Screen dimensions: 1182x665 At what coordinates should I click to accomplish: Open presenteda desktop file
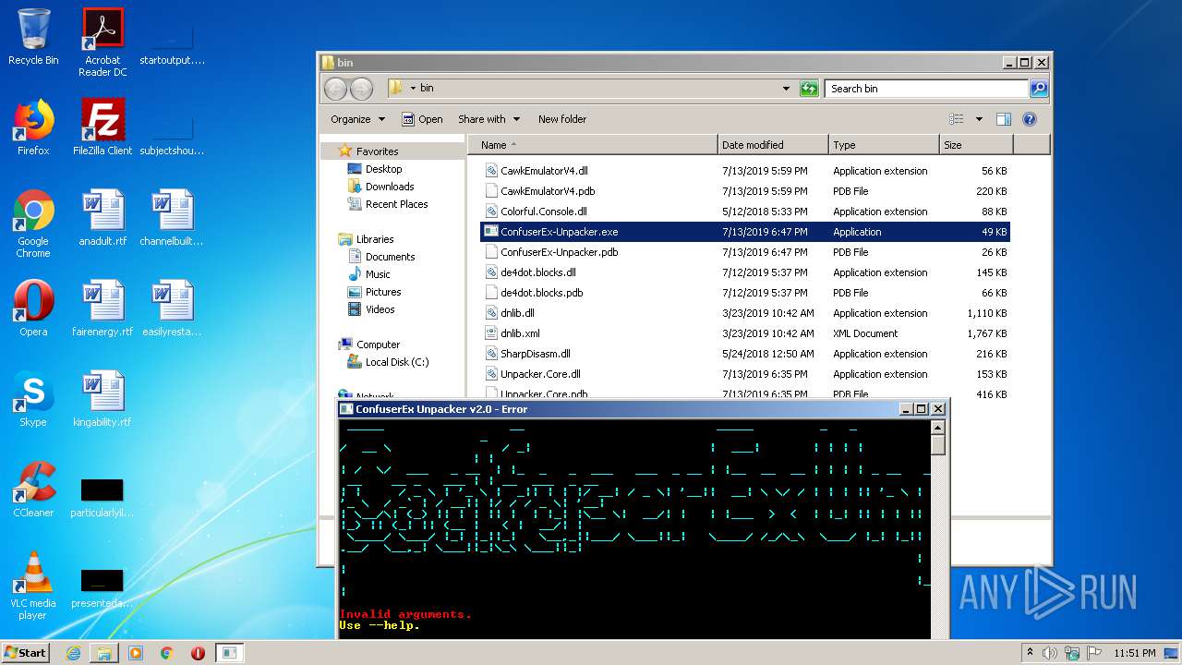coord(103,587)
